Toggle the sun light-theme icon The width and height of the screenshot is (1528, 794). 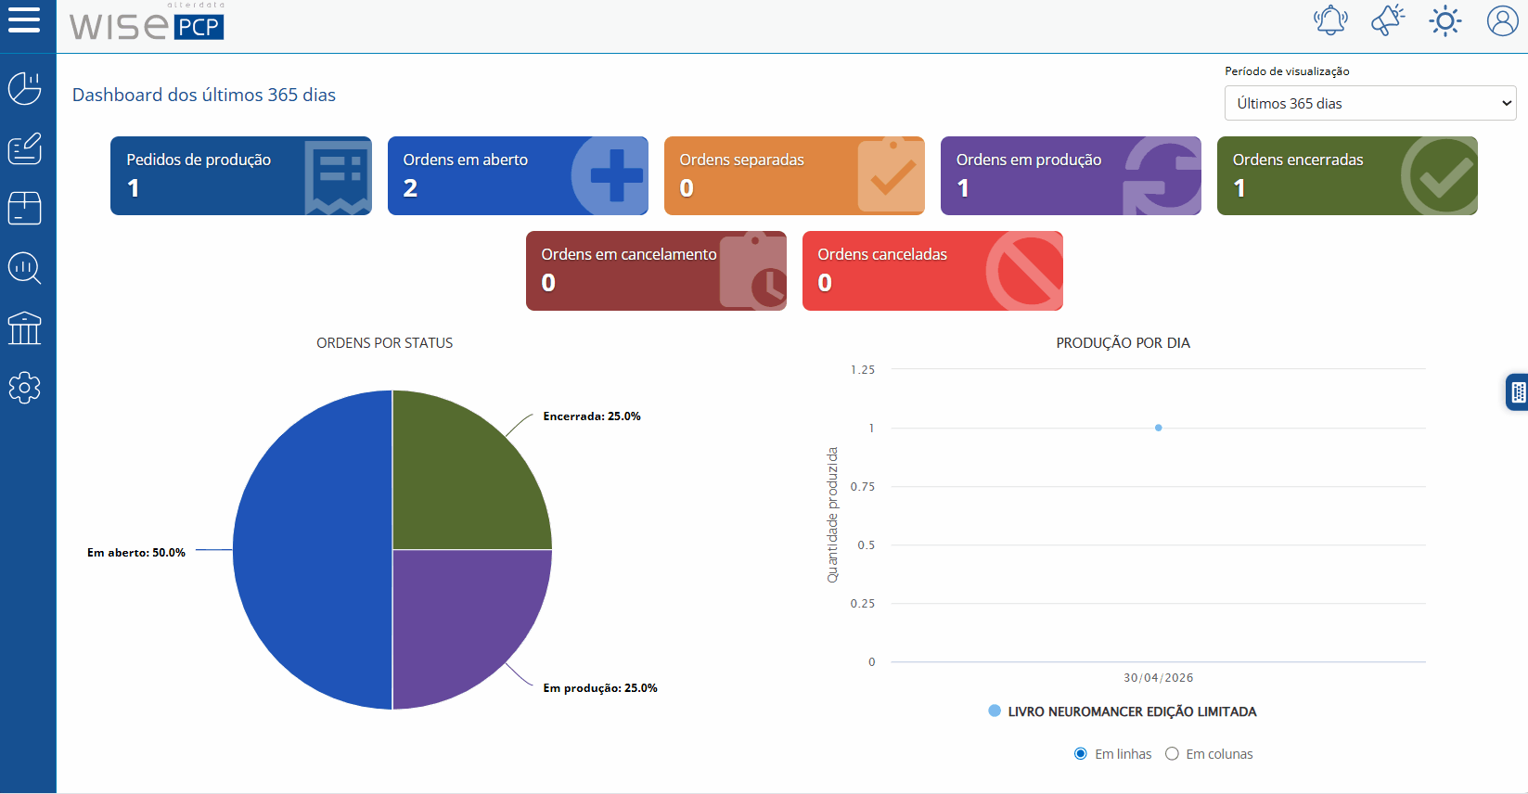point(1445,20)
